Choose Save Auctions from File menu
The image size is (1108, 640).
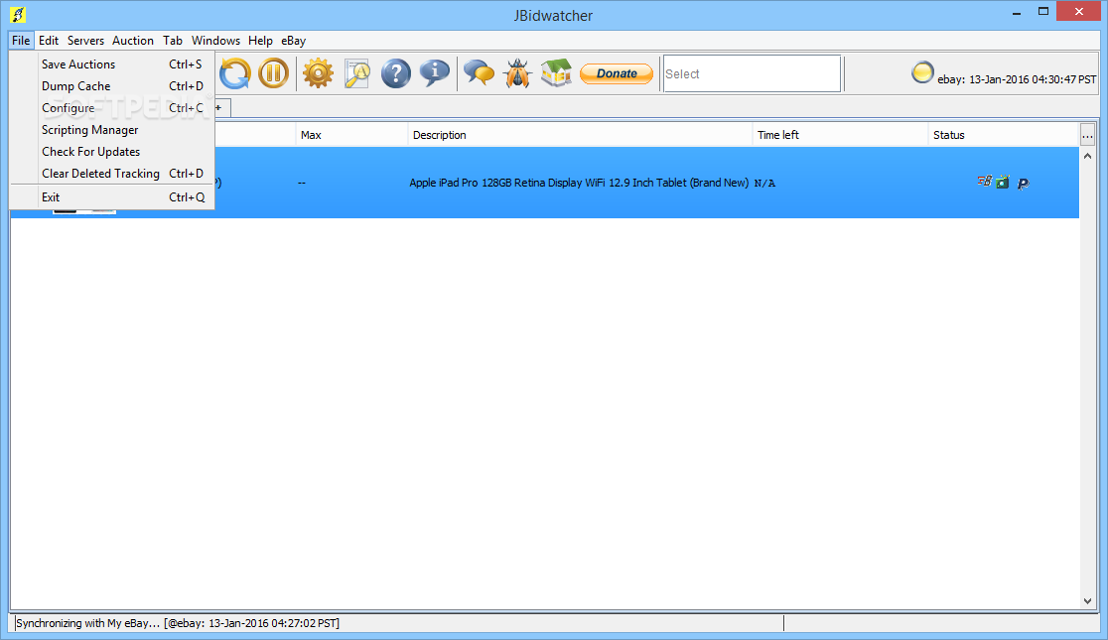point(112,64)
